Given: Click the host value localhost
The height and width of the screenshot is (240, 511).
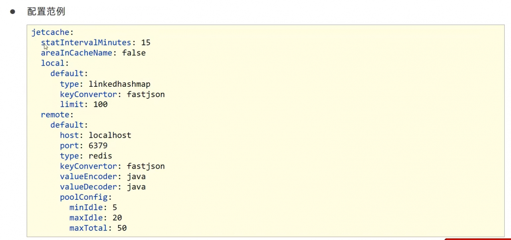Looking at the screenshot, I should coord(110,135).
